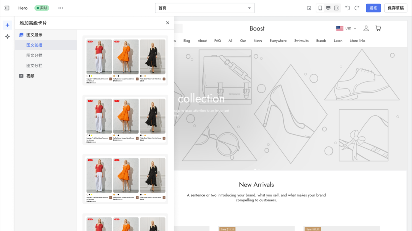Open the user account icon in preview
The image size is (412, 231).
click(366, 29)
